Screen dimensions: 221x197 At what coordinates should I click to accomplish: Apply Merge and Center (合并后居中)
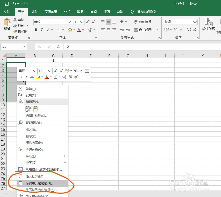coord(145,30)
